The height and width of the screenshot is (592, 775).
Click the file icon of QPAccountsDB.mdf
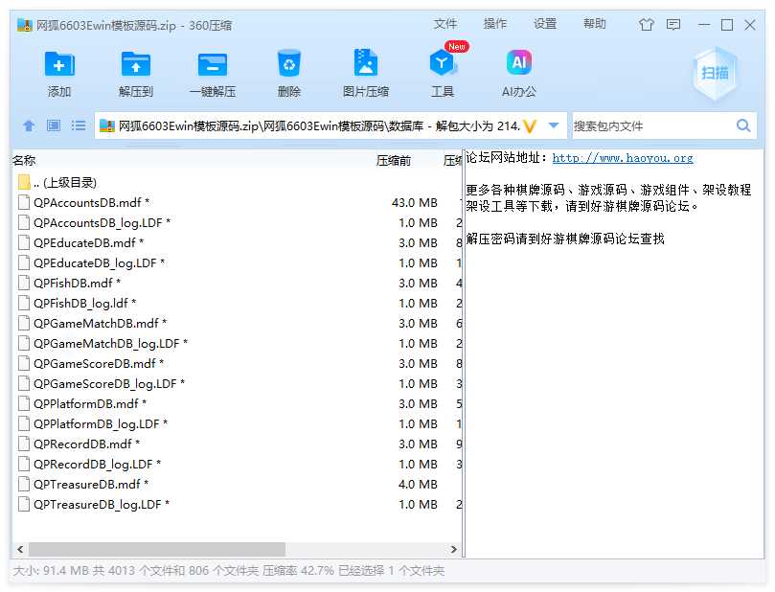pos(24,202)
